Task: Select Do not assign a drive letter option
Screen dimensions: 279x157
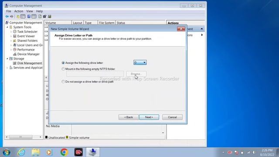Action: tap(63, 82)
